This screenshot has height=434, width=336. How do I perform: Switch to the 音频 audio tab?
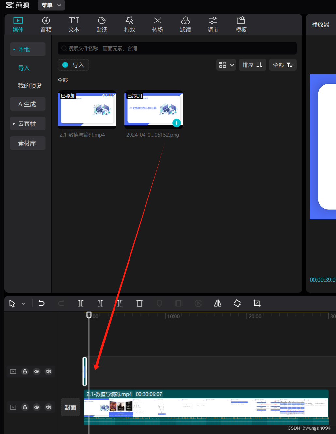(x=46, y=25)
